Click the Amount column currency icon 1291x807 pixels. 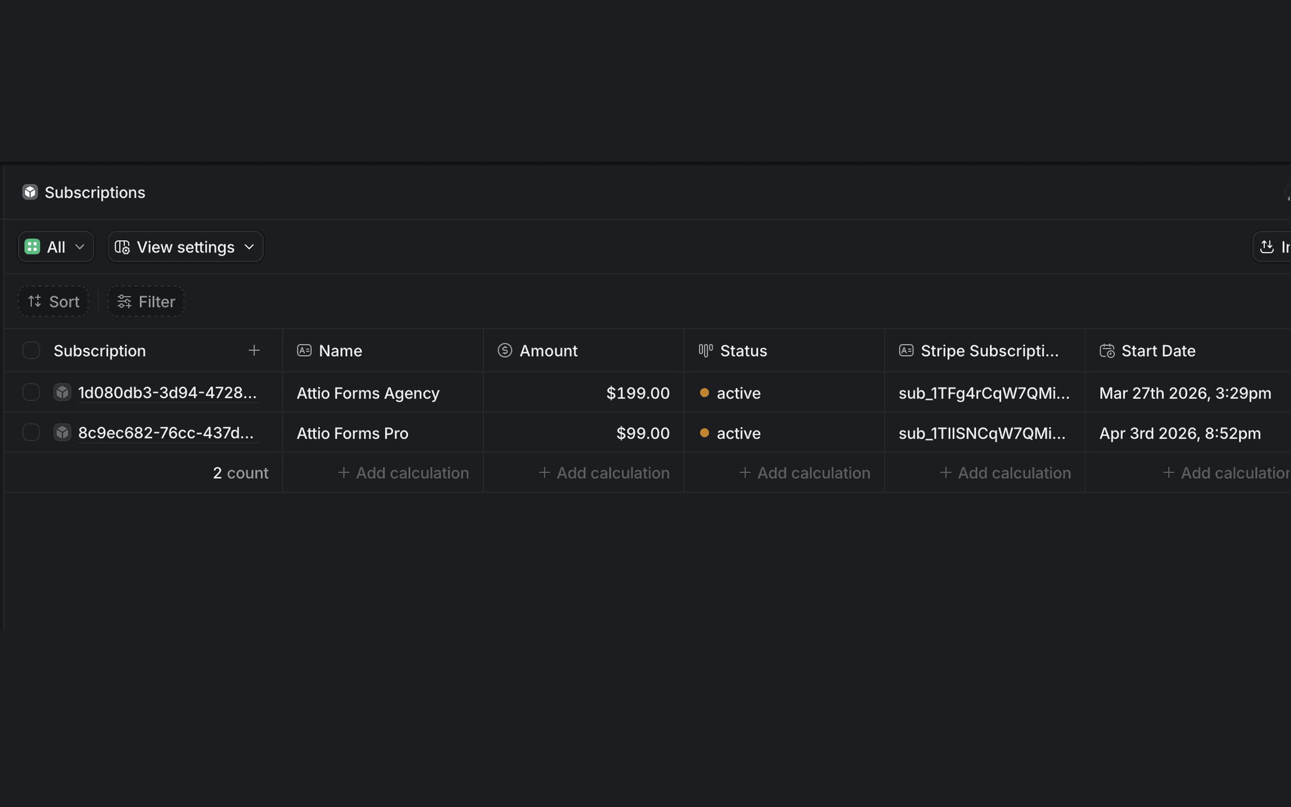(505, 350)
